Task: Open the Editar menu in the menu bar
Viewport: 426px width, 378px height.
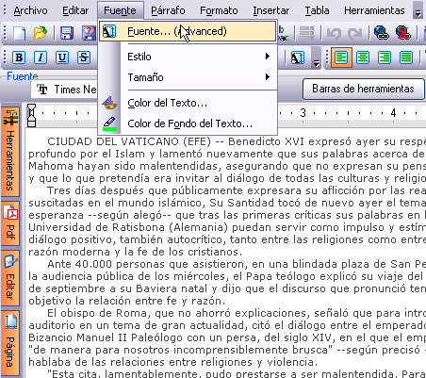Action: (x=75, y=10)
